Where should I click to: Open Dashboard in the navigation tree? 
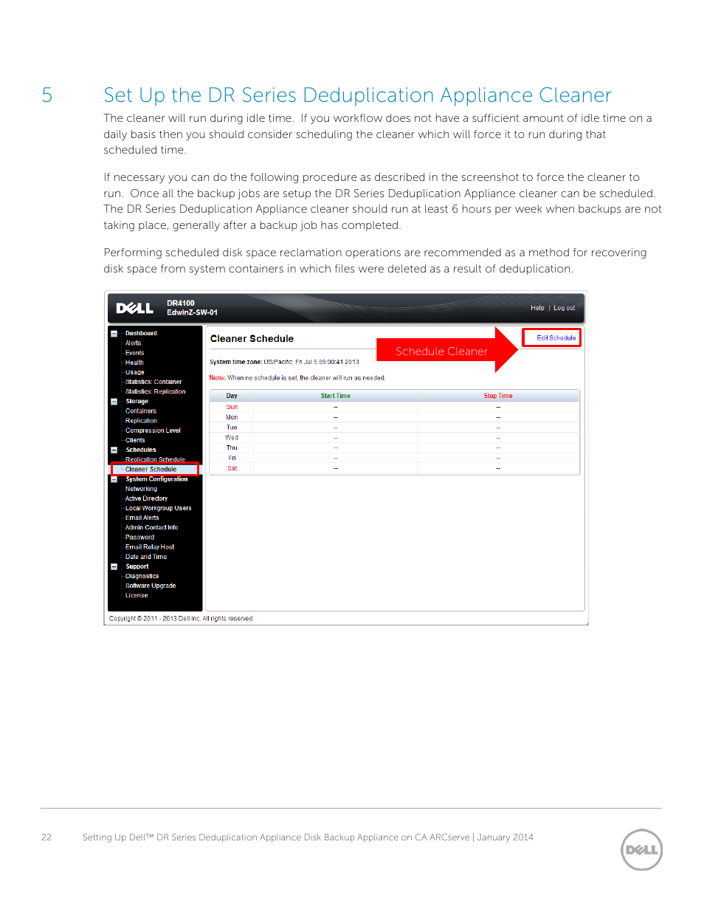pos(141,333)
